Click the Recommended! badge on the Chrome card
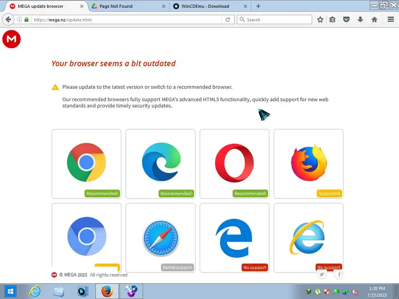 pos(102,193)
